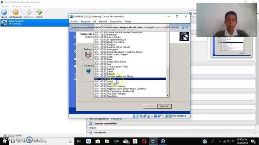This screenshot has height=145, width=259.
Task: Click hard disk activity icon in VM status bar
Action: 134,116
